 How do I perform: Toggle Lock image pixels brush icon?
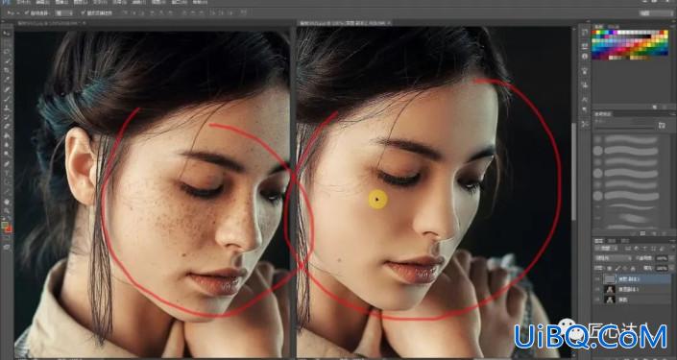[617, 269]
